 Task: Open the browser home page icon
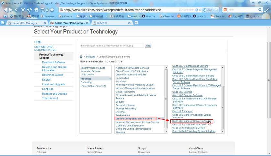coord(36,10)
